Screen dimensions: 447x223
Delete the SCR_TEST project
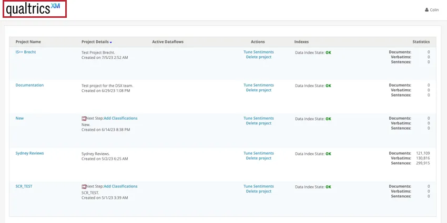click(258, 192)
